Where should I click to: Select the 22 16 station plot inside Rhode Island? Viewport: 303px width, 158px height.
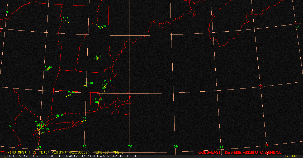98,102
